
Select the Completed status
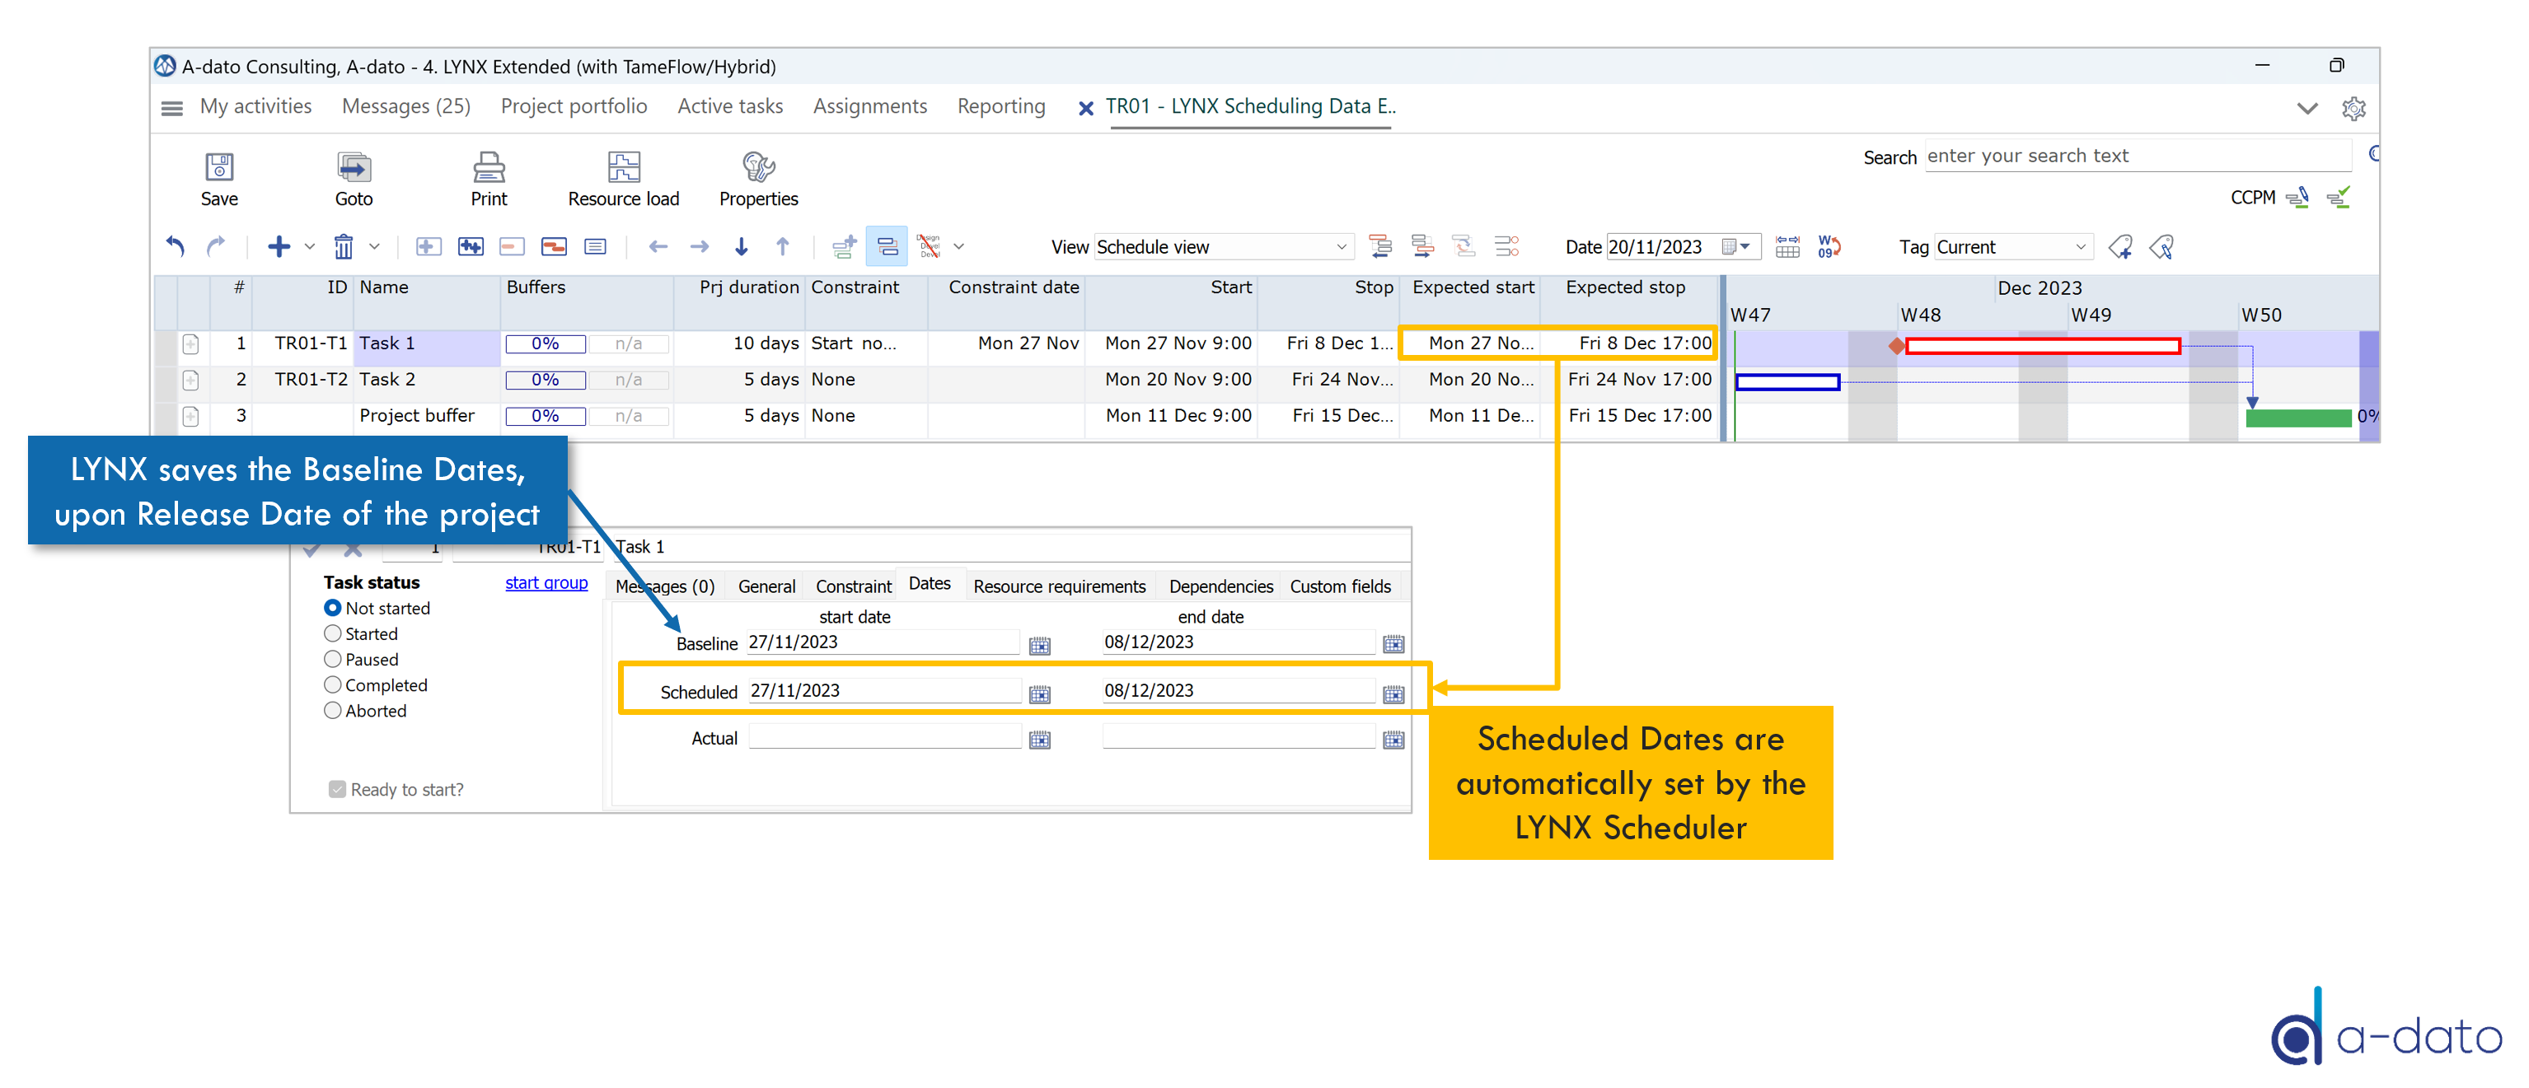(x=333, y=684)
